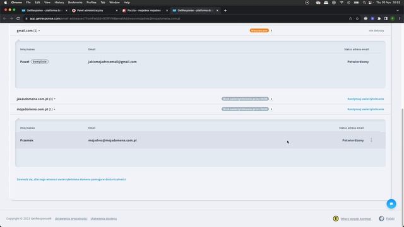Click the name Paweł
Screen dimensions: 404x227
[x=25, y=62]
